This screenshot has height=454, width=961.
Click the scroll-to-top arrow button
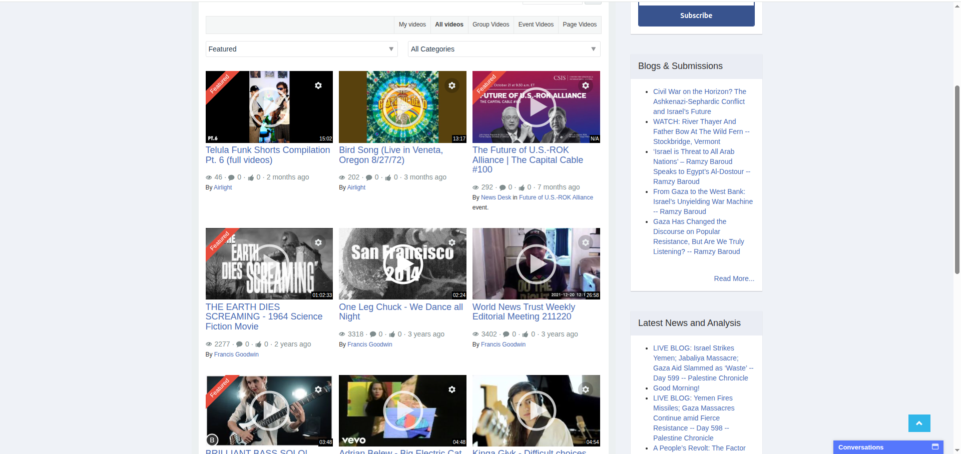[x=919, y=423]
